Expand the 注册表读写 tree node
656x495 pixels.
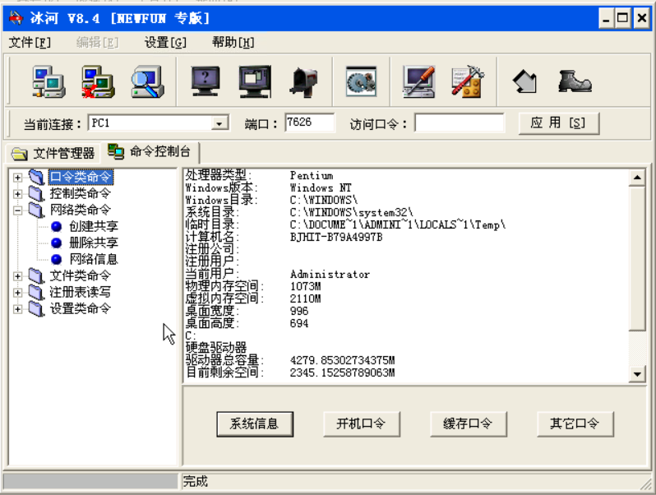click(17, 292)
